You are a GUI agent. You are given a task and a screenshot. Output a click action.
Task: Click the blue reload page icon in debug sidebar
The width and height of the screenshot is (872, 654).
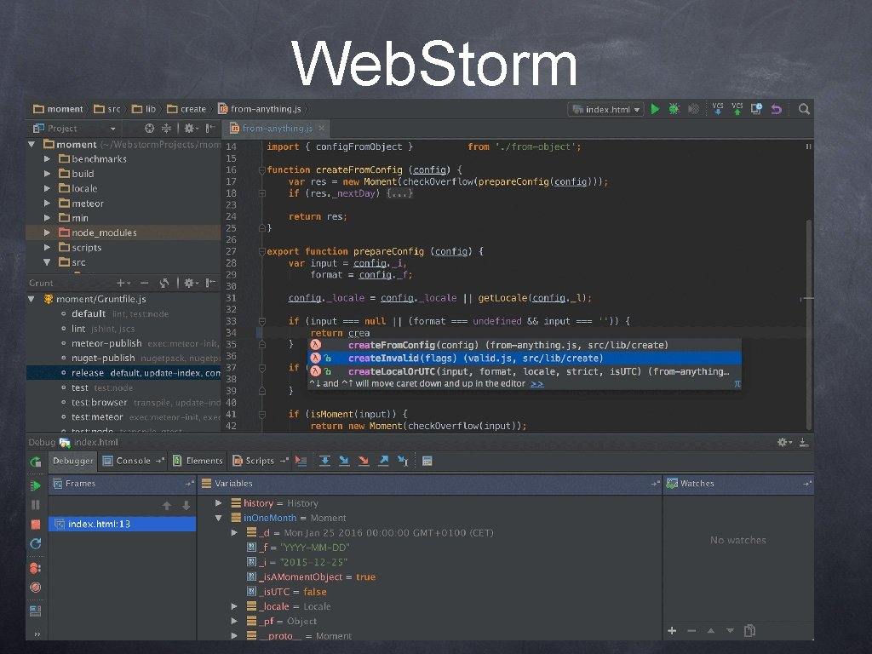pos(36,544)
